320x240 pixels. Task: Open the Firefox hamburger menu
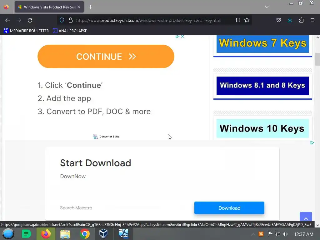point(312,20)
